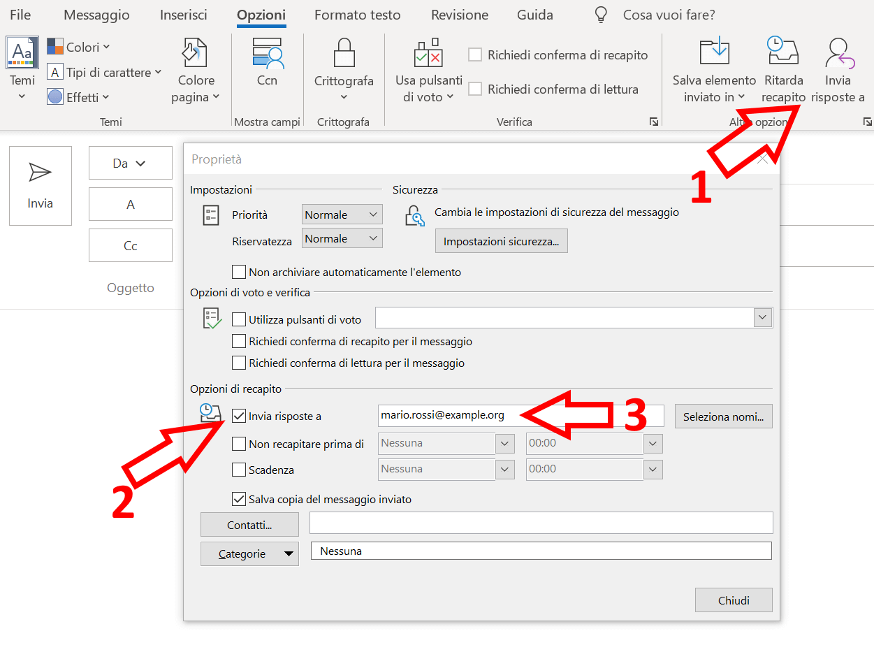874x652 pixels.
Task: Click the Chiudi button
Action: (734, 600)
